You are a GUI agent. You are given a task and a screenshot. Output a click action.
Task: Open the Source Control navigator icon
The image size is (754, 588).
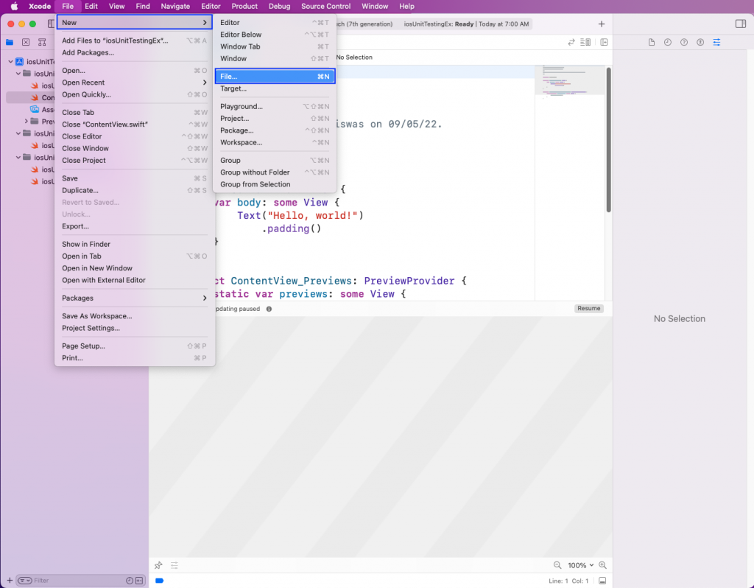click(26, 42)
